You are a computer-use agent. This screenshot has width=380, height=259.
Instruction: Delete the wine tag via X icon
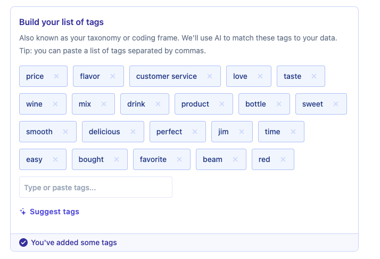coord(55,104)
